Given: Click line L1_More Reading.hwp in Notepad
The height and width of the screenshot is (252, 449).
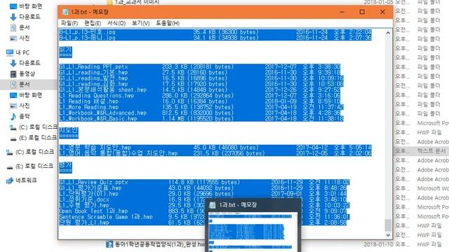Looking at the screenshot, I should point(201,107).
